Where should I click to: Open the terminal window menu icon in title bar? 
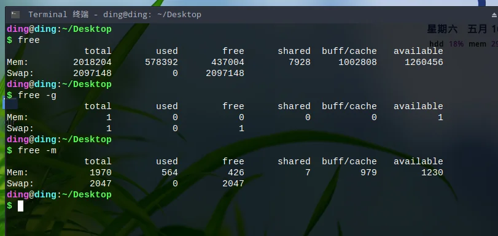point(15,15)
